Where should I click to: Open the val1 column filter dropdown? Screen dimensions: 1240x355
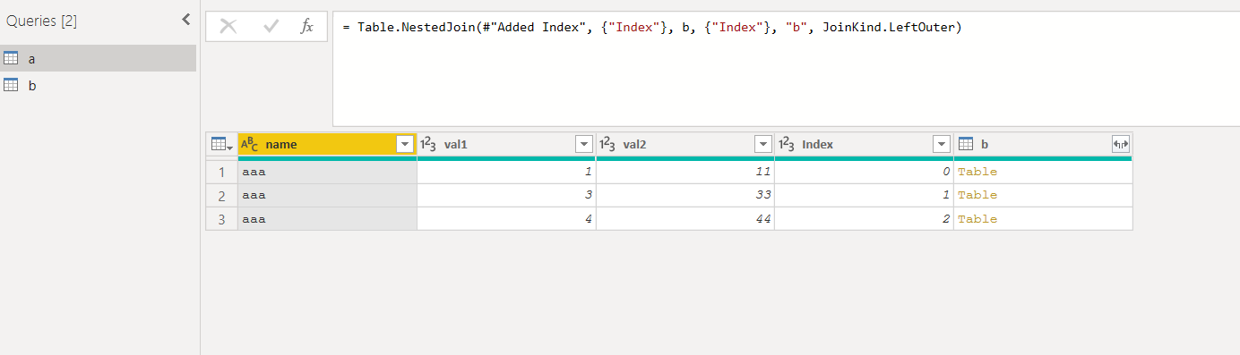click(x=584, y=144)
